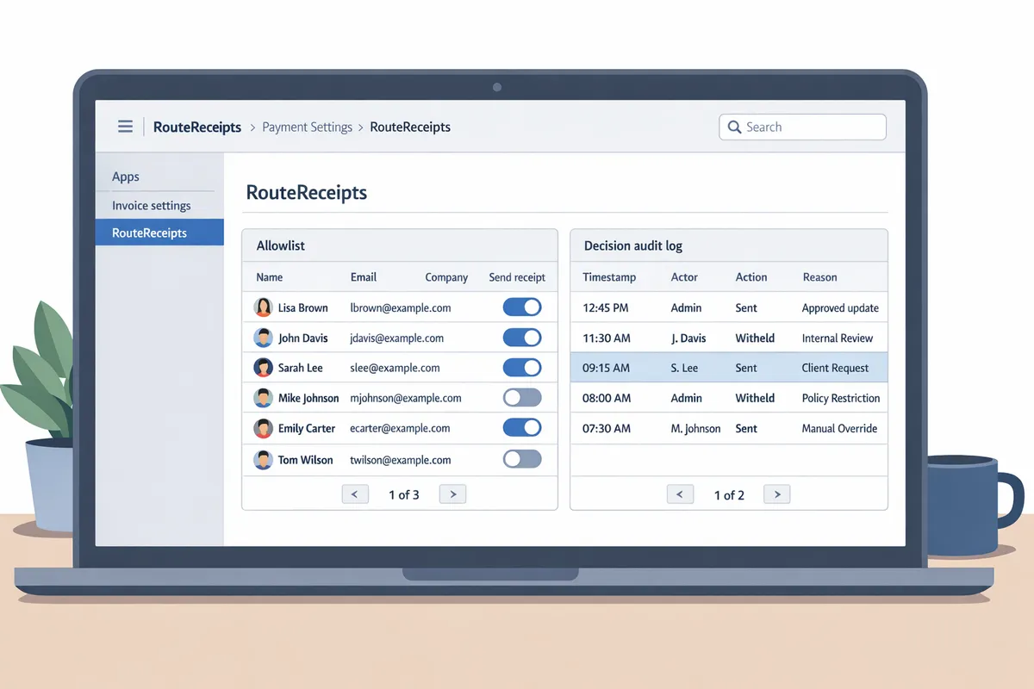Click into the Search field

(802, 127)
